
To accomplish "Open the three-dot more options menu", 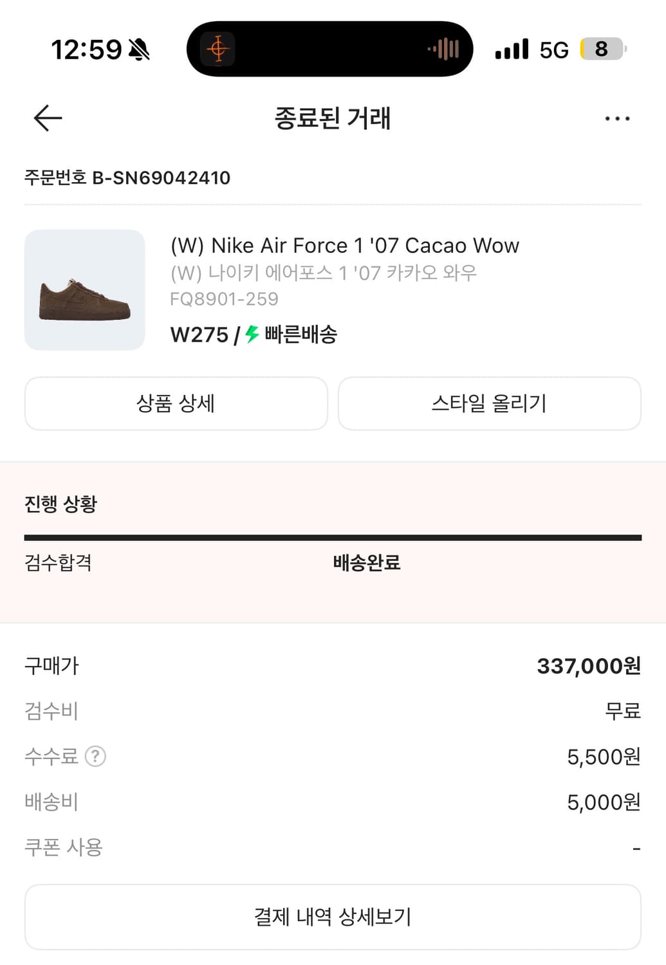I will [617, 119].
